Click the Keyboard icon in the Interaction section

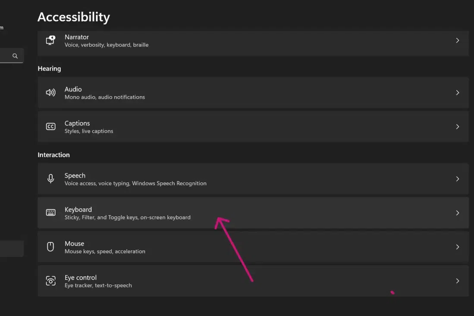[x=50, y=213]
